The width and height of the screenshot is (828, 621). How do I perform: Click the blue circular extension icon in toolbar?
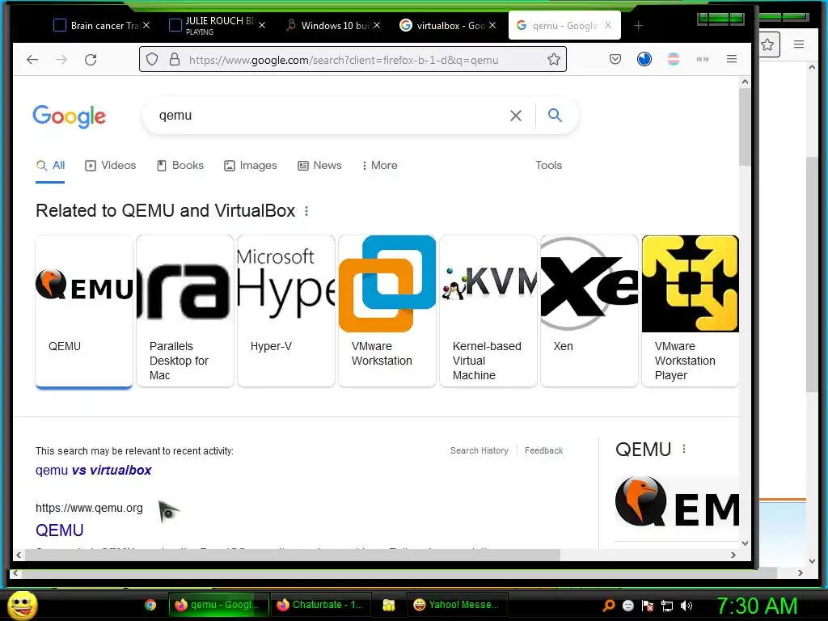pos(644,59)
